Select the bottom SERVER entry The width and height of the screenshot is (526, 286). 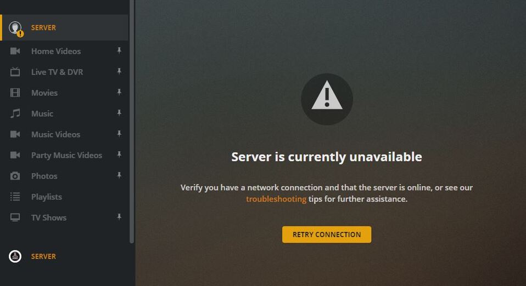coord(32,256)
